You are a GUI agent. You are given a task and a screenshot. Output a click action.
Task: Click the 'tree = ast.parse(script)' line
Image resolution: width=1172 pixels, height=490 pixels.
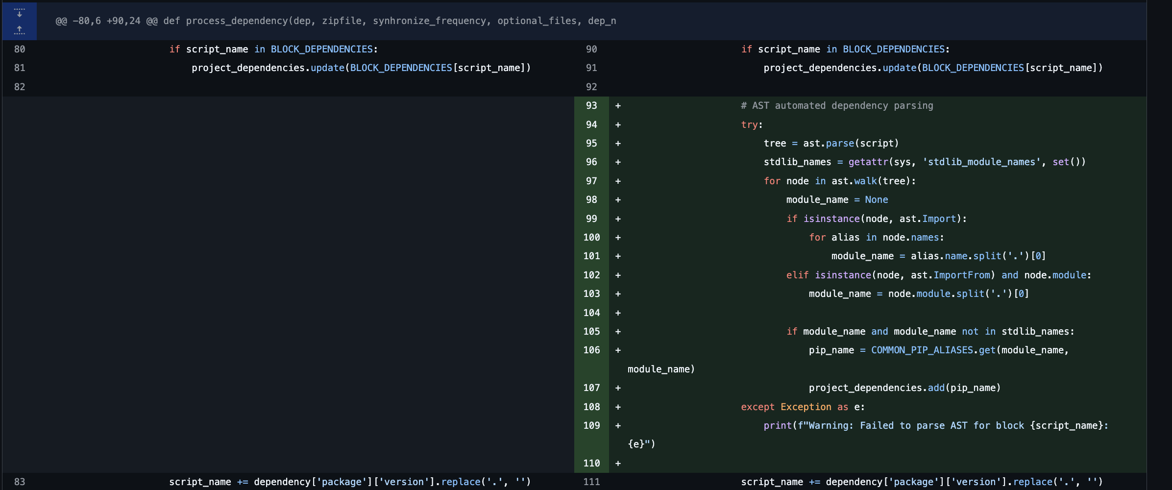pos(831,143)
